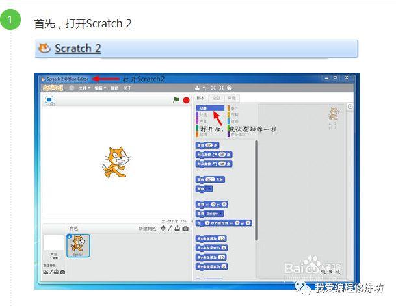Select the Sprite1 thumbnail
Image resolution: width=396 pixels, height=306 pixels.
click(x=78, y=246)
